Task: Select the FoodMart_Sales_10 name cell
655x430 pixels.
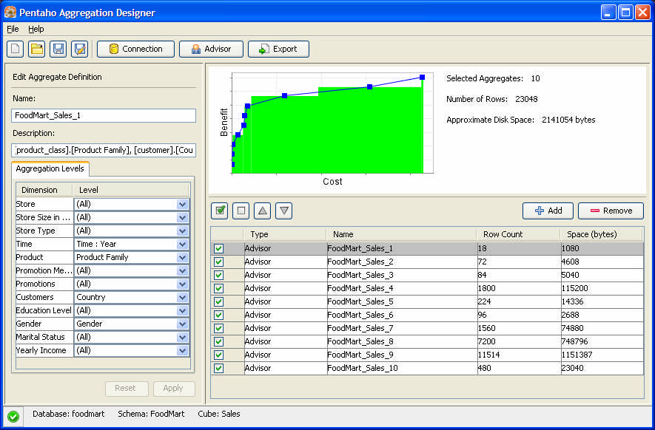Action: coord(402,368)
